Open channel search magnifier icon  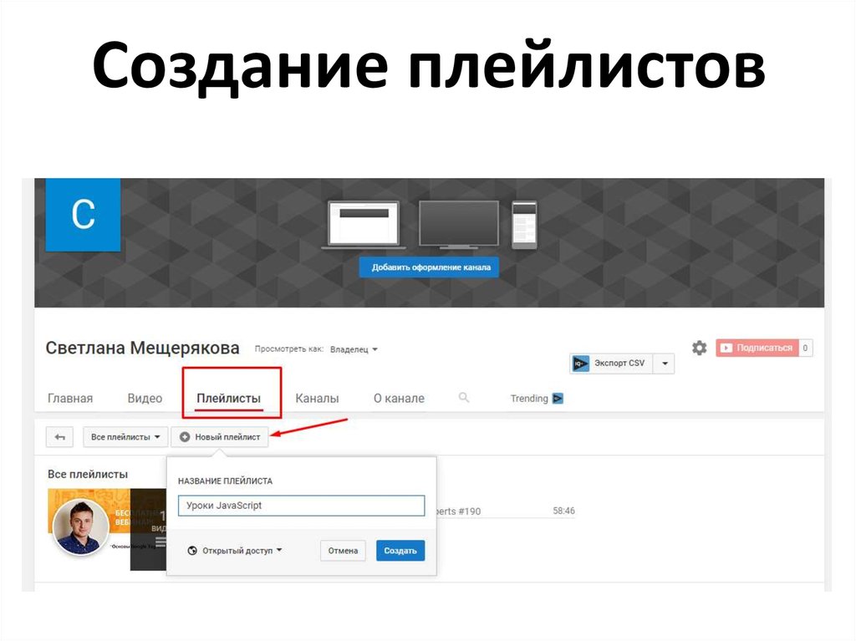click(x=463, y=398)
